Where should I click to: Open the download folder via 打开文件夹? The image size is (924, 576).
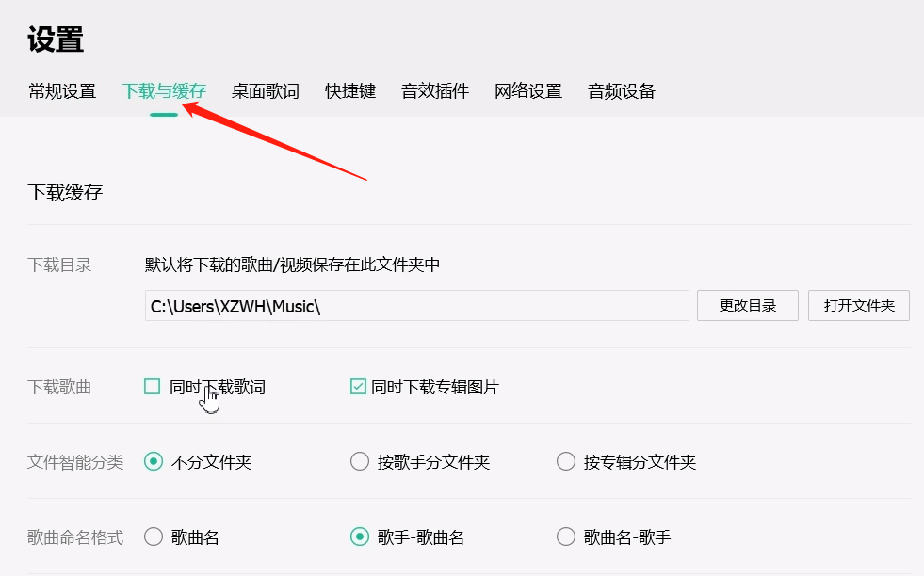[x=858, y=305]
